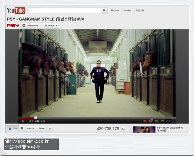Screen dimensions: 194x156
Task: Click the view count 439,738,179
Action: pyautogui.click(x=108, y=129)
